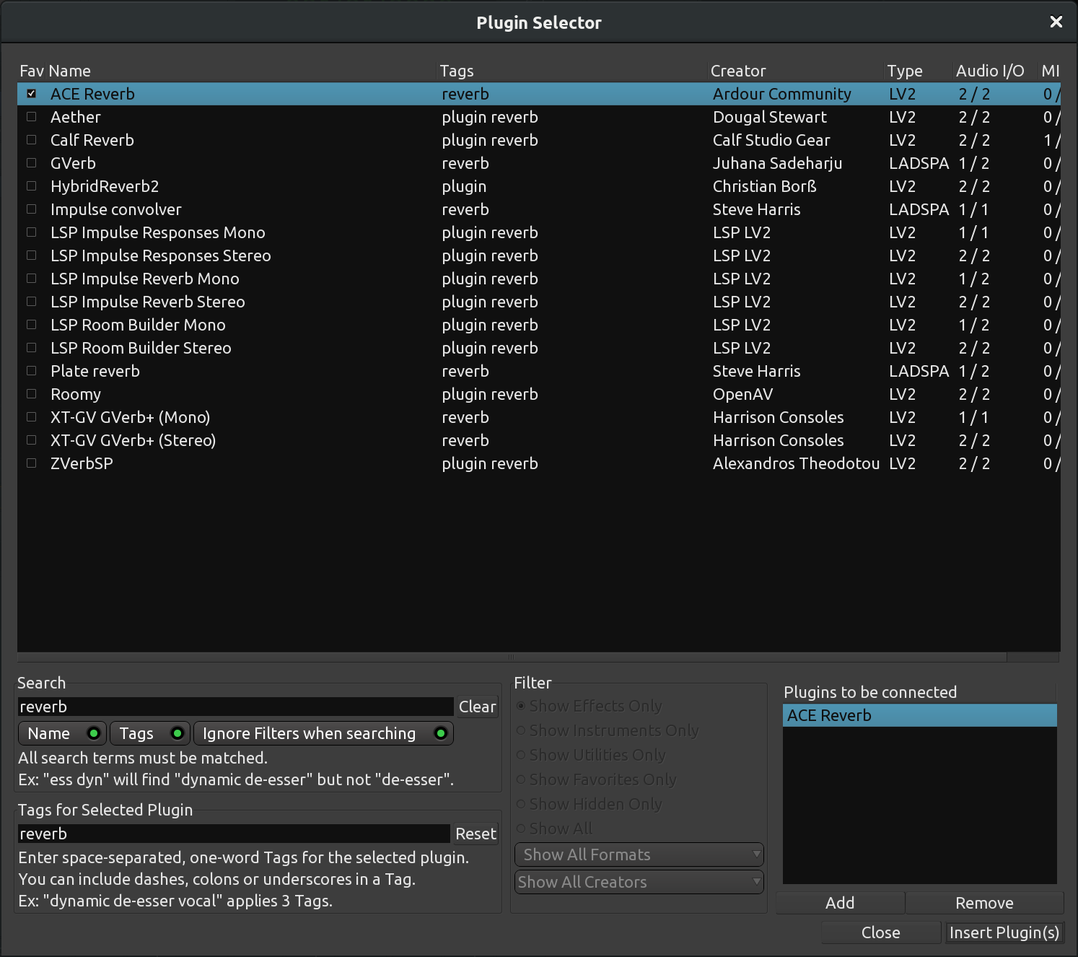Tick favorite checkbox for HybridReverb2
This screenshot has height=957, width=1078.
point(32,186)
